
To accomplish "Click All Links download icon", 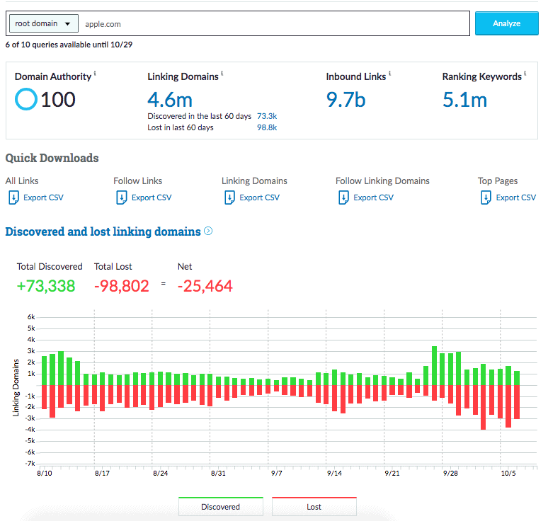I will (x=13, y=197).
